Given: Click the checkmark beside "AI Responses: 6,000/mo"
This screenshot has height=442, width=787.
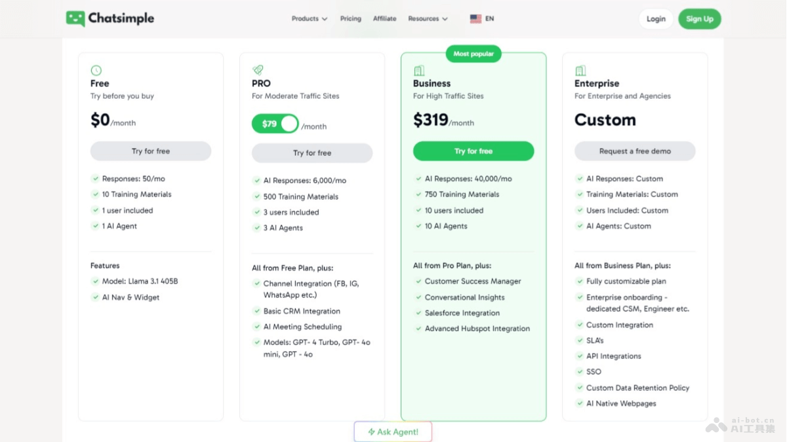Looking at the screenshot, I should (257, 180).
